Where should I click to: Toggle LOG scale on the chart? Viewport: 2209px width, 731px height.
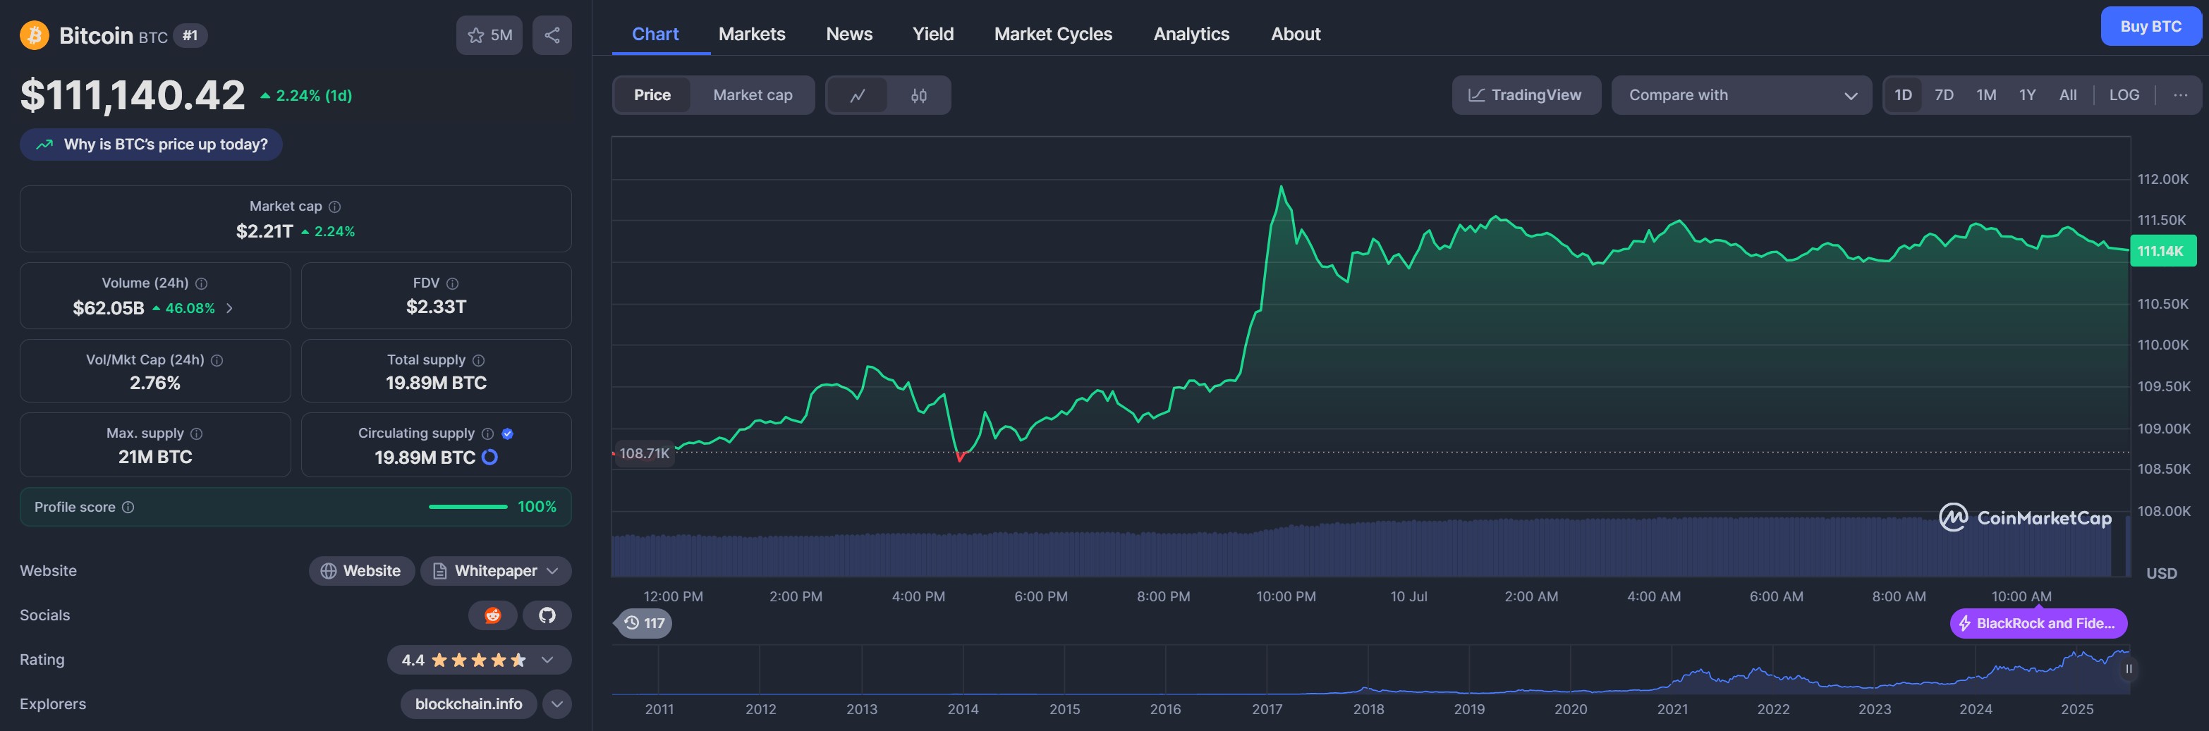point(2124,95)
